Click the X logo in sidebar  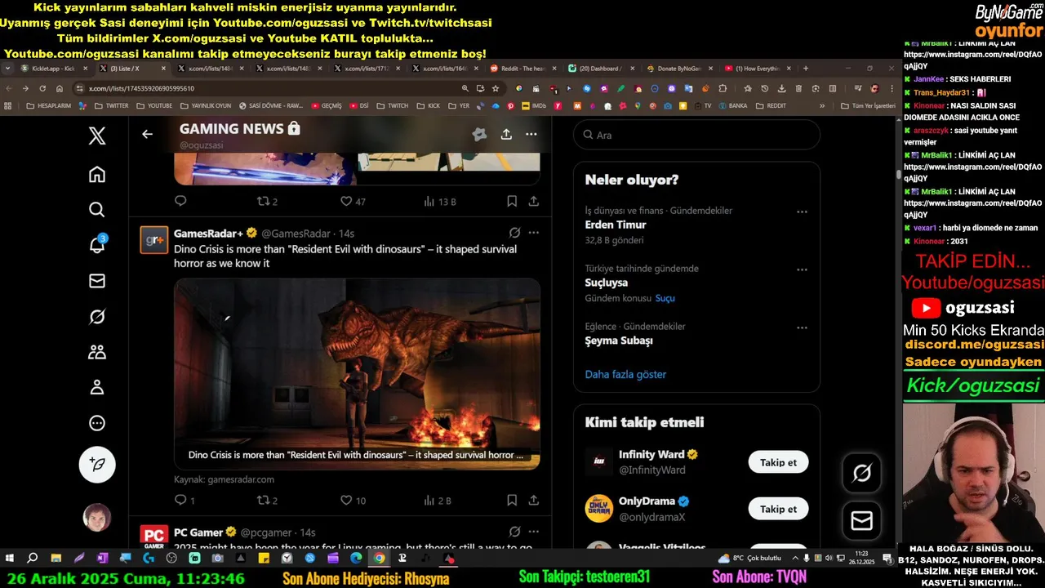[x=97, y=136]
